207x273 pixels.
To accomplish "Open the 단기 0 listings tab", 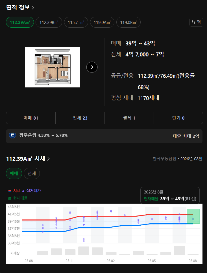I will click(178, 118).
